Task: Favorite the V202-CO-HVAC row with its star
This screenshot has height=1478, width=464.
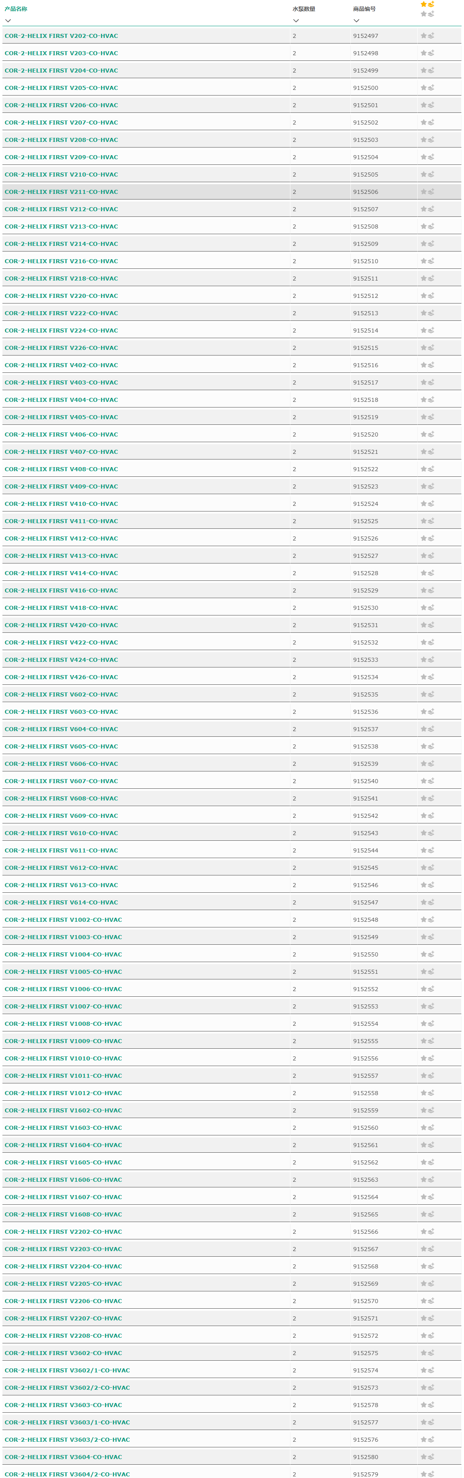Action: click(423, 35)
